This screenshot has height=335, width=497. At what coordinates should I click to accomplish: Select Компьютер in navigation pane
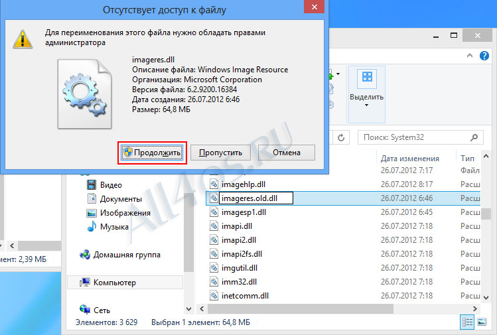(125, 283)
